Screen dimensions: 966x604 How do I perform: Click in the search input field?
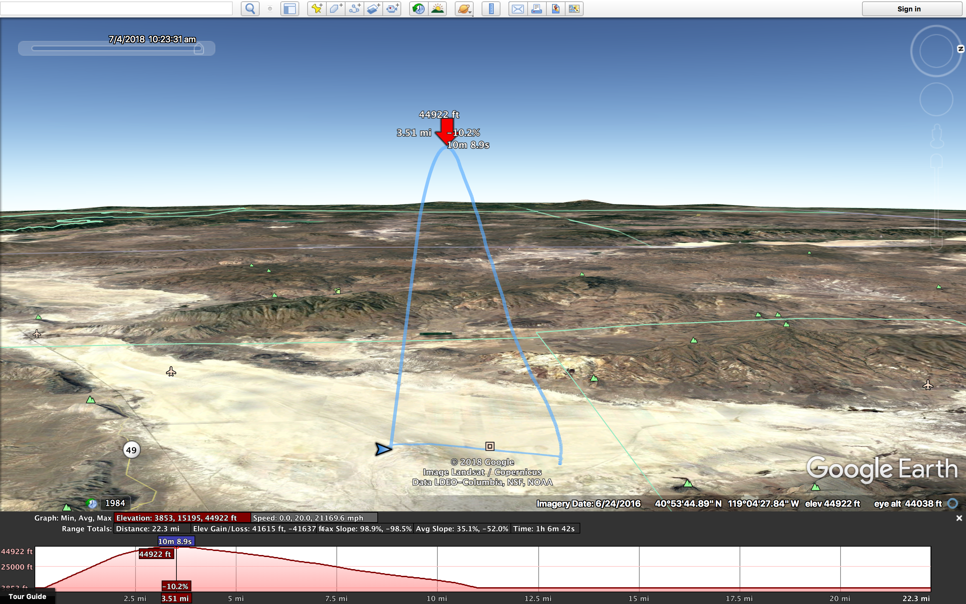pos(116,9)
